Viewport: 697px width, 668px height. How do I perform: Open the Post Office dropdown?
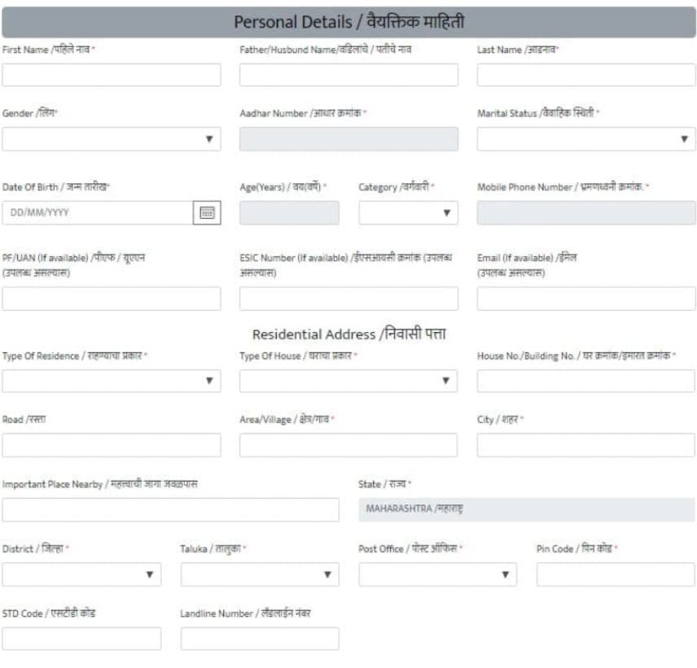[437, 574]
